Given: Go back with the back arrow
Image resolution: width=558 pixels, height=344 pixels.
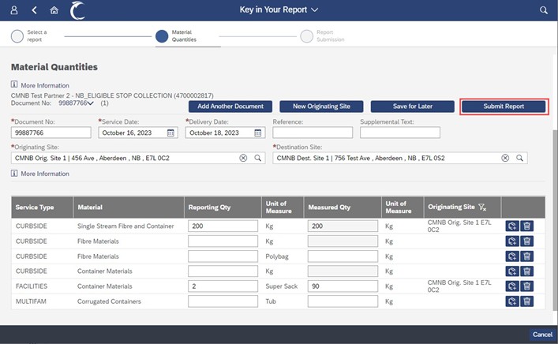Looking at the screenshot, I should 34,10.
